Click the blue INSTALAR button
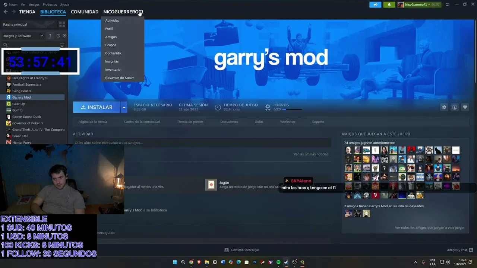The height and width of the screenshot is (268, 477). click(x=97, y=107)
